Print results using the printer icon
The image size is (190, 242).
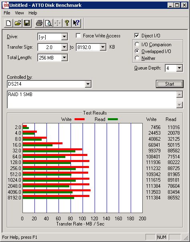pyautogui.click(x=39, y=23)
